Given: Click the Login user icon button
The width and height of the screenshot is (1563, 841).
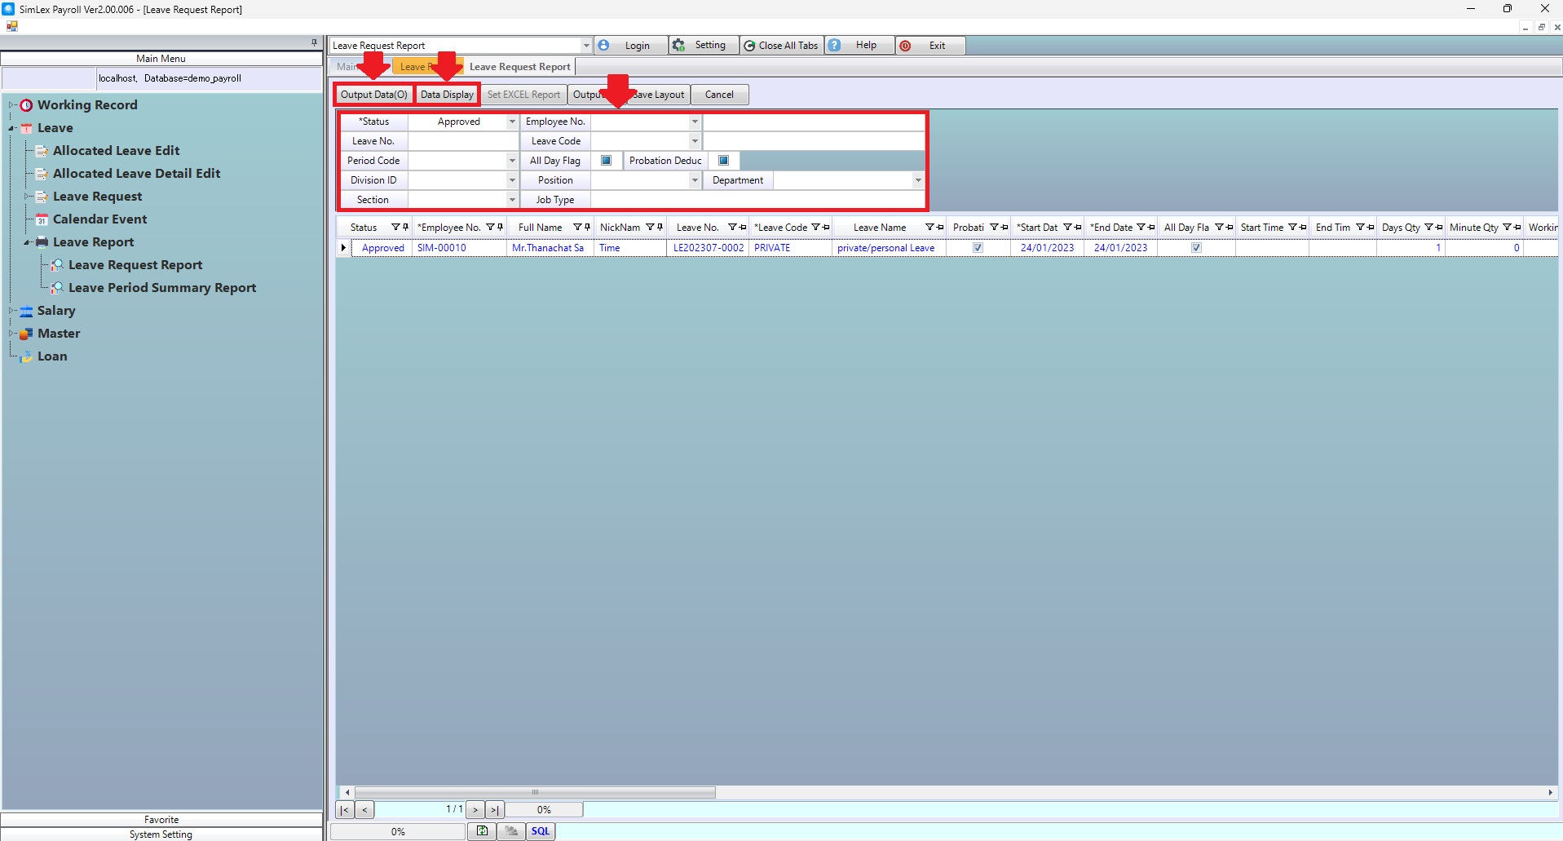Looking at the screenshot, I should [x=604, y=46].
